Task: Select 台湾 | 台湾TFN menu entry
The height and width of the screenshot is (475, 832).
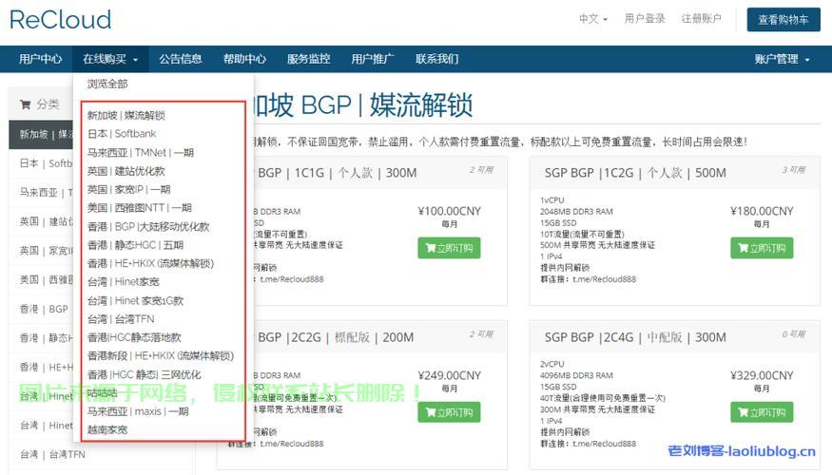Action: 121,319
